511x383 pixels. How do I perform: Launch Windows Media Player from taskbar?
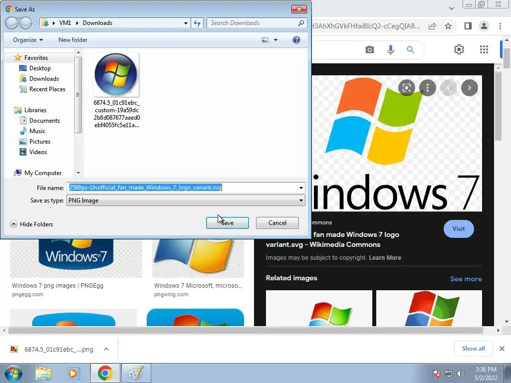click(74, 373)
